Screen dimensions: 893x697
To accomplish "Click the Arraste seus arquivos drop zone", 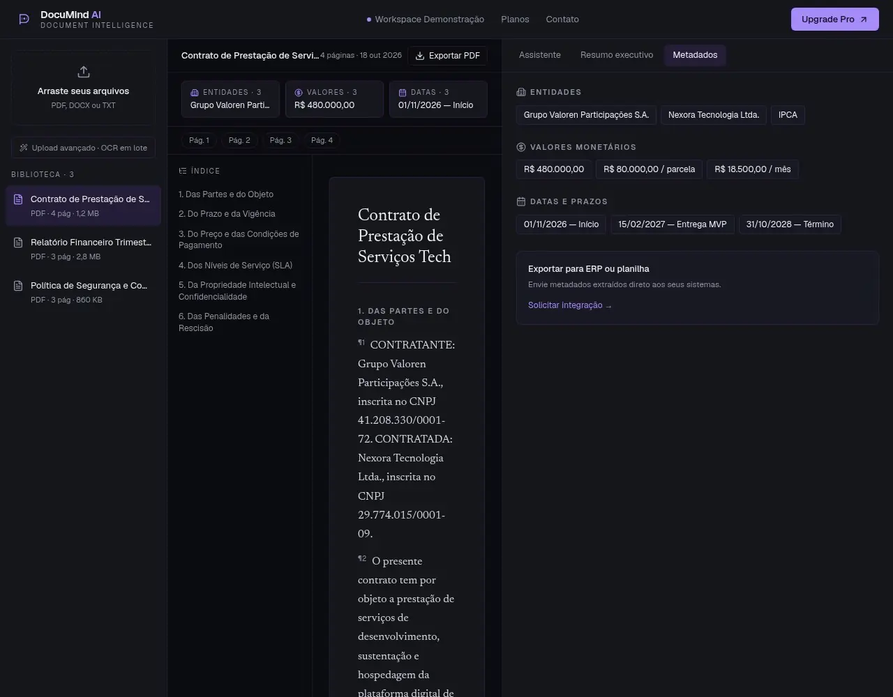I will pos(83,88).
